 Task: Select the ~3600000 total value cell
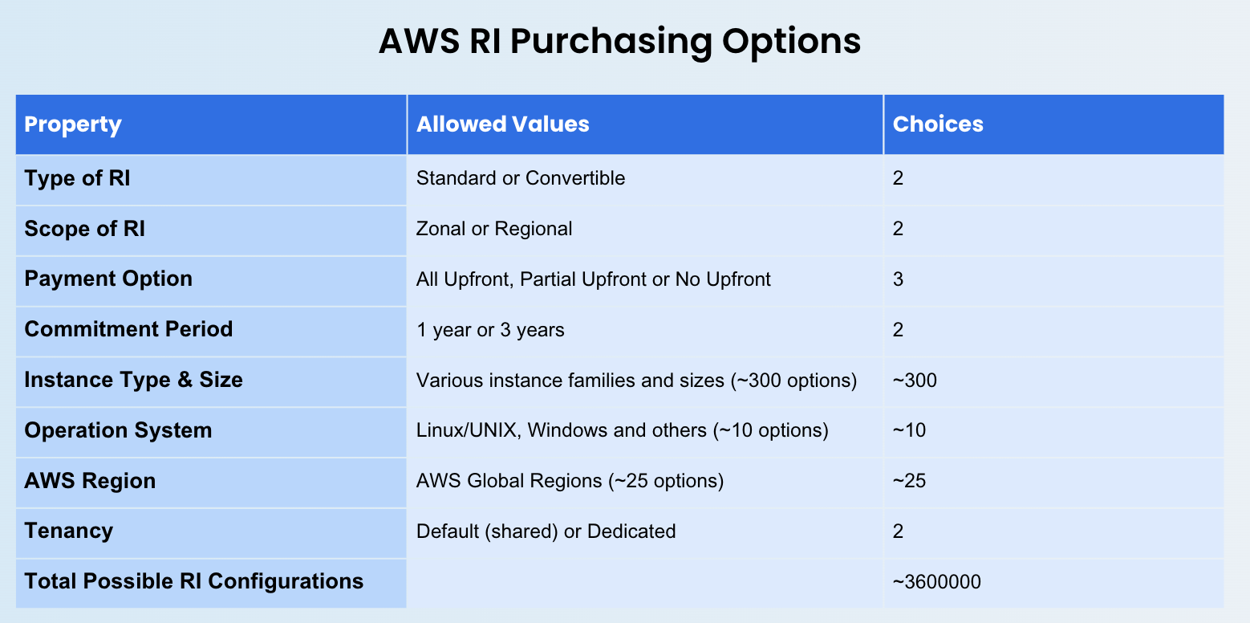pyautogui.click(x=1054, y=583)
